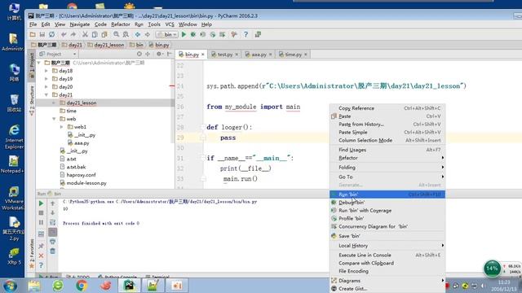522x293 pixels.
Task: Click the Stop square in the Run panel
Action: point(41,212)
